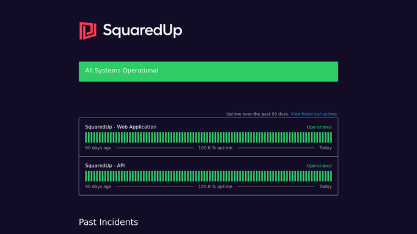The height and width of the screenshot is (234, 417).
Task: Click the SquaredUp logo
Action: tap(131, 30)
